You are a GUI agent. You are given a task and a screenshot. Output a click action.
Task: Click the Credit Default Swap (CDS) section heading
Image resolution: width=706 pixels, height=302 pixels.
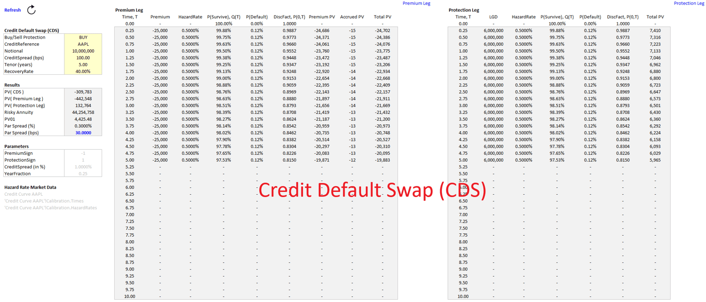click(x=32, y=31)
